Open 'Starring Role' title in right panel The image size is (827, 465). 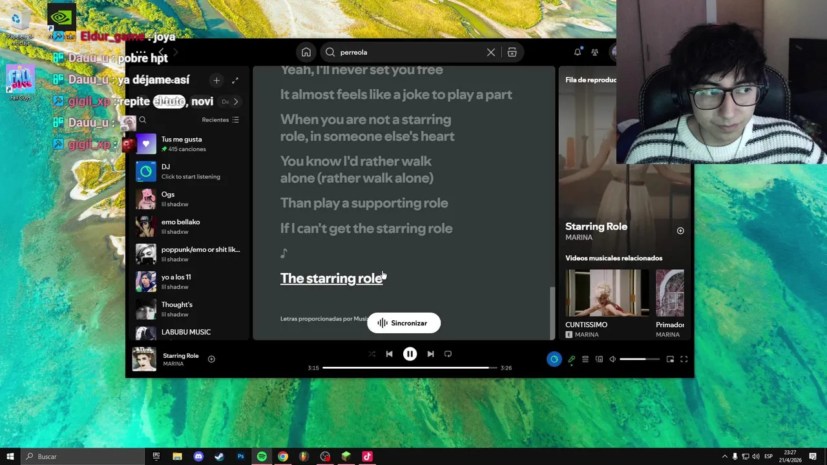click(x=596, y=227)
